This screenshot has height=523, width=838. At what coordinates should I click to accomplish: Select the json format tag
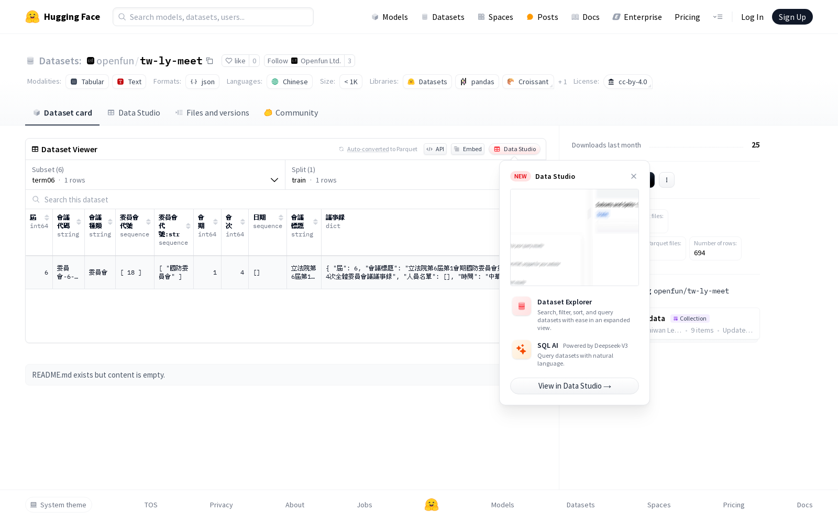pyautogui.click(x=202, y=82)
